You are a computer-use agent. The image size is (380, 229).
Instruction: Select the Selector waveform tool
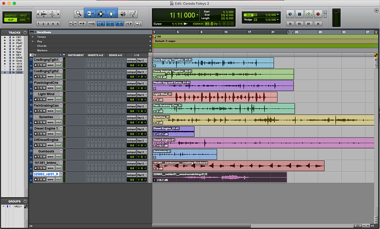tap(100, 14)
